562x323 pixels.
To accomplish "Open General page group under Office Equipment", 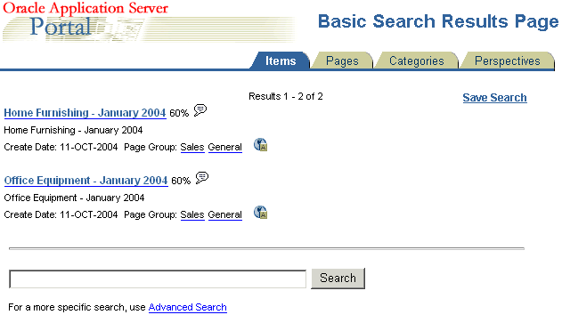I will click(225, 214).
